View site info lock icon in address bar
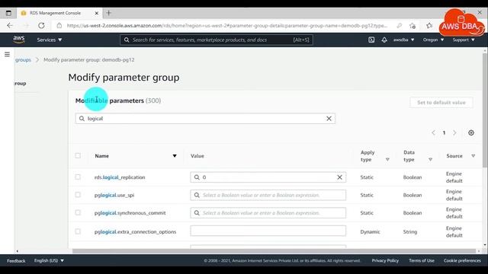Screen dimensions: 488x274 click(x=59, y=25)
